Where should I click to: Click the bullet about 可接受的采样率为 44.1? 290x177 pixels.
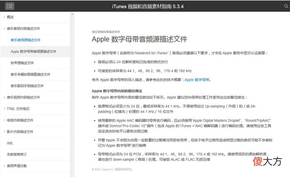coord(145,71)
